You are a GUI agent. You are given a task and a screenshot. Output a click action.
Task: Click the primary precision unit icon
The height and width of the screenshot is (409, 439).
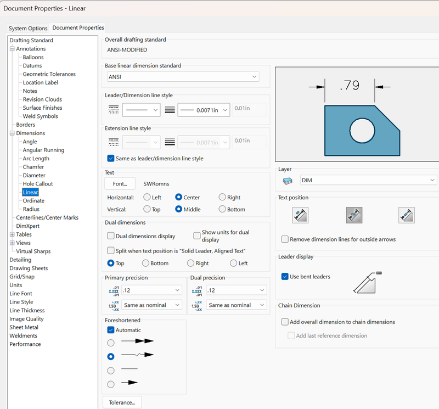coord(113,289)
